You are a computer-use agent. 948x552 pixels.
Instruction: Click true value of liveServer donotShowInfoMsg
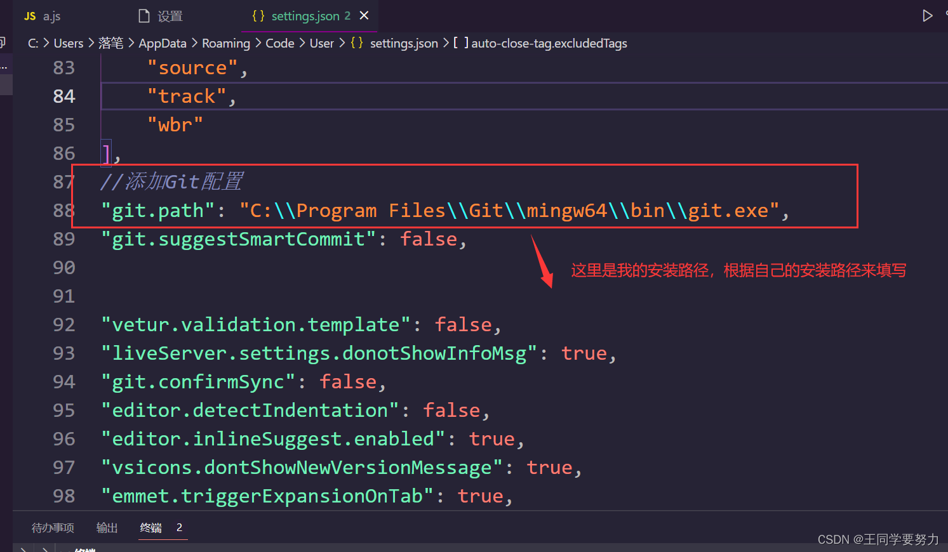pyautogui.click(x=584, y=353)
